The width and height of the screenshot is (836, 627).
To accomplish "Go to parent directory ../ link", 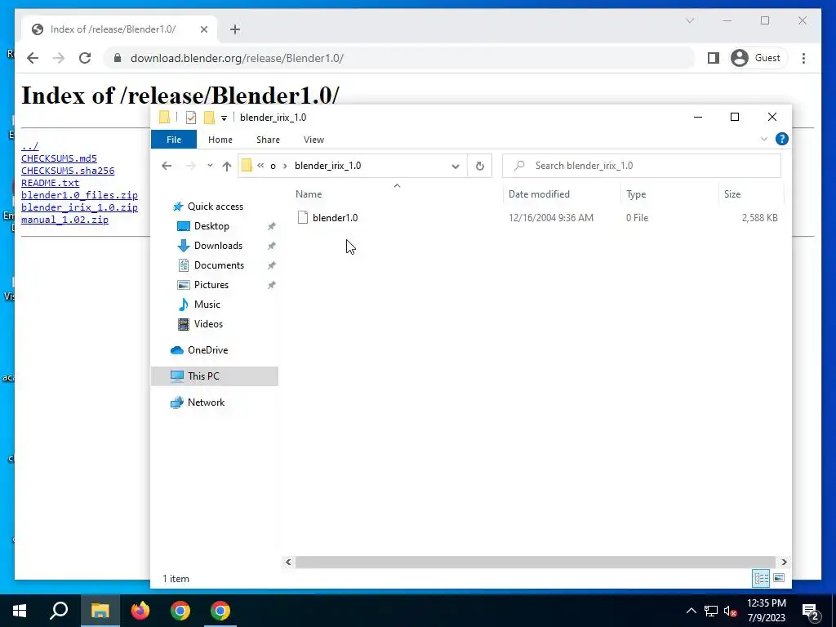I will click(30, 146).
